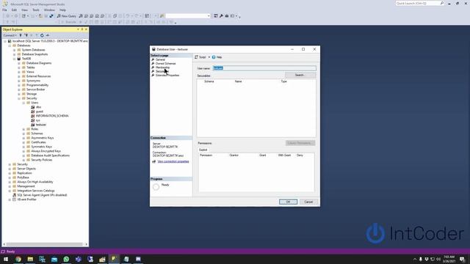Click the Grantor column header
This screenshot has width=470, height=264.
click(x=234, y=155)
